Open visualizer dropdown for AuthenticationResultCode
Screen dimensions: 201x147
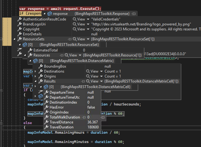(88, 19)
